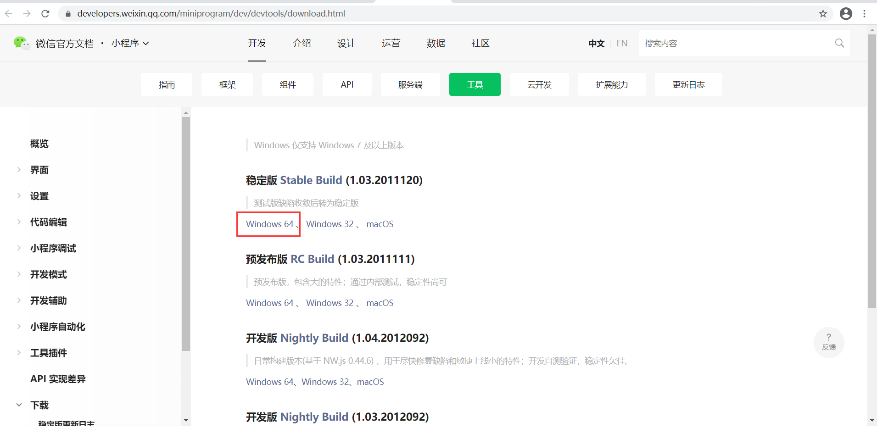Open the 概览 sidebar item
877x428 pixels.
coord(39,144)
